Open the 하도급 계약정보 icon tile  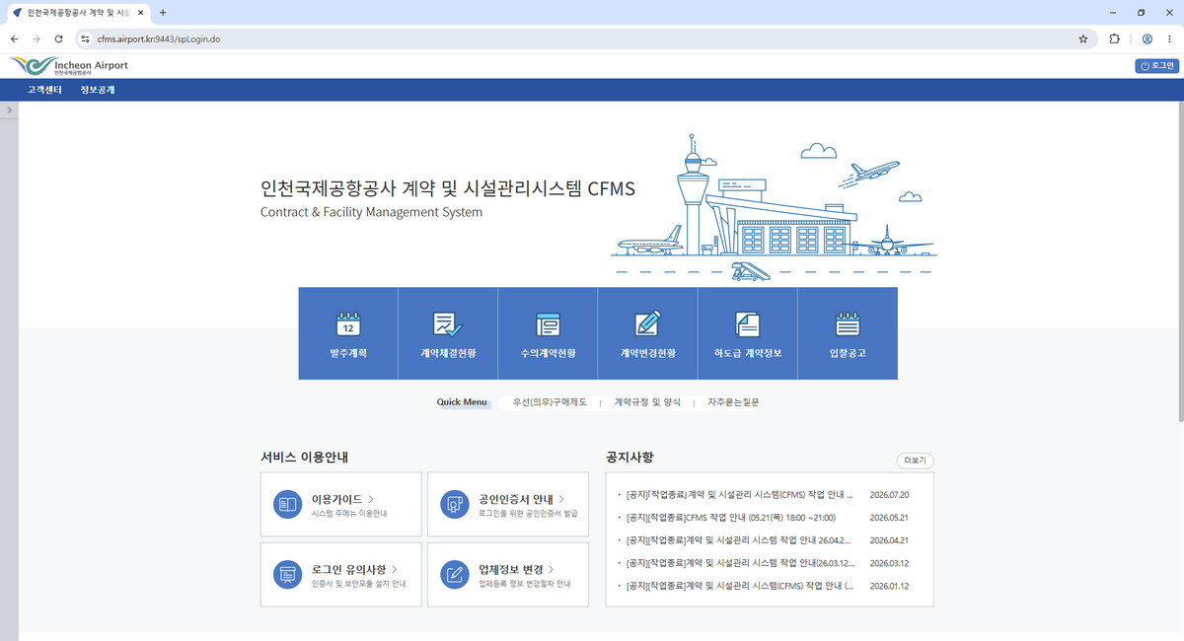click(x=747, y=333)
